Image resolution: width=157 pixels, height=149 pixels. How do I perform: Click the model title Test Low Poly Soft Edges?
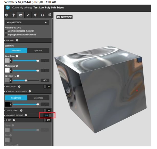tap(49, 8)
